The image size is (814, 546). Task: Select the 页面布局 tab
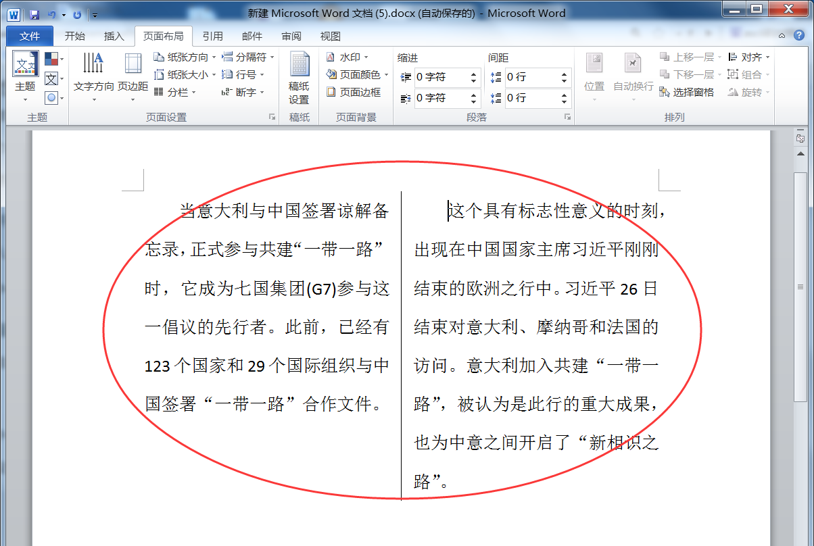[x=163, y=36]
